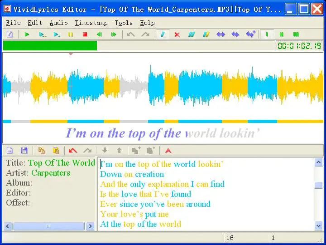Viewport: 326px width, 245px height.
Task: Click the large cyan waveform segment in the center
Action: (200, 87)
